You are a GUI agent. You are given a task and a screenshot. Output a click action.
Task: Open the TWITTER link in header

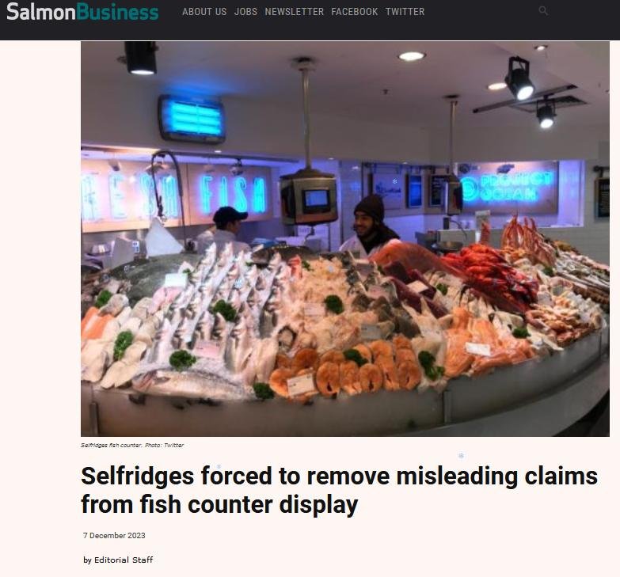(x=405, y=12)
